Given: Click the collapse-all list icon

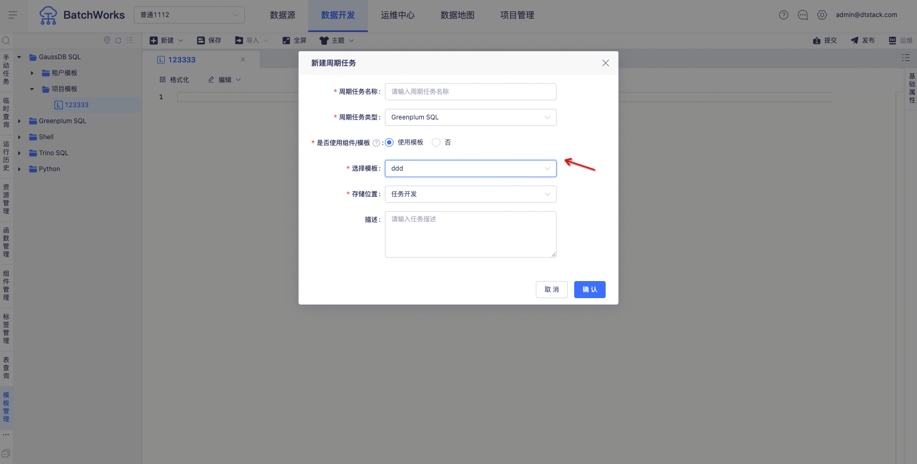Looking at the screenshot, I should tap(130, 40).
